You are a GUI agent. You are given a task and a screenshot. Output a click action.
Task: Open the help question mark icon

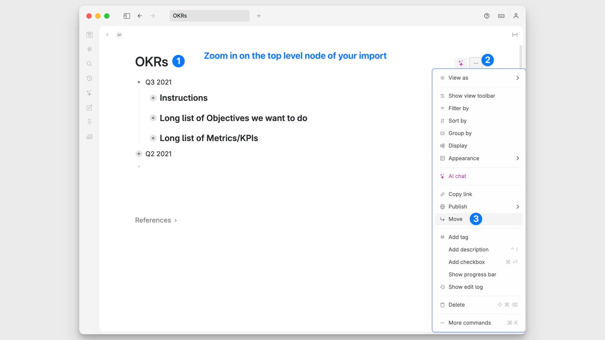click(x=487, y=16)
